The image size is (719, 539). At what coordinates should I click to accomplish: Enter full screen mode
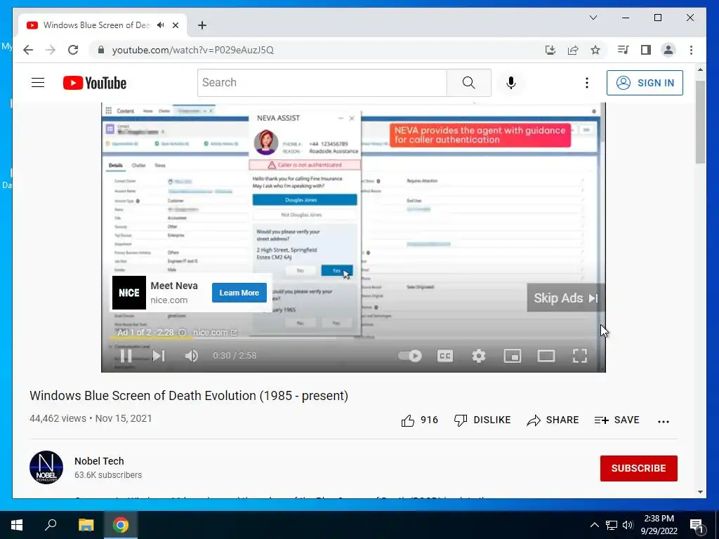pos(579,356)
